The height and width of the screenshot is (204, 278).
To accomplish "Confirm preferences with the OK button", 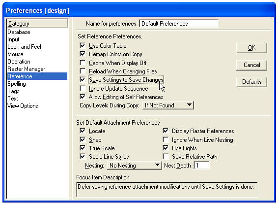I will 251,48.
